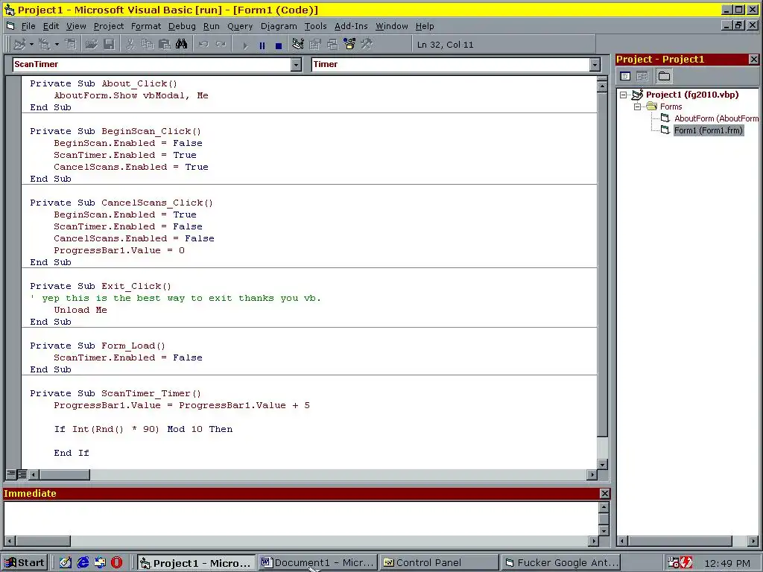
Task: Click the Redo arrow icon
Action: coord(221,44)
